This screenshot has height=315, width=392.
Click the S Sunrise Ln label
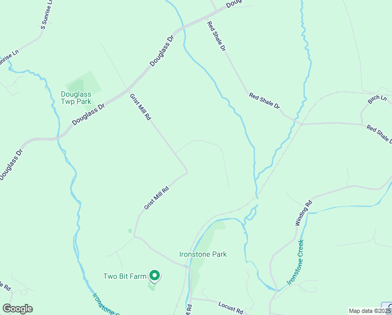coord(47,14)
